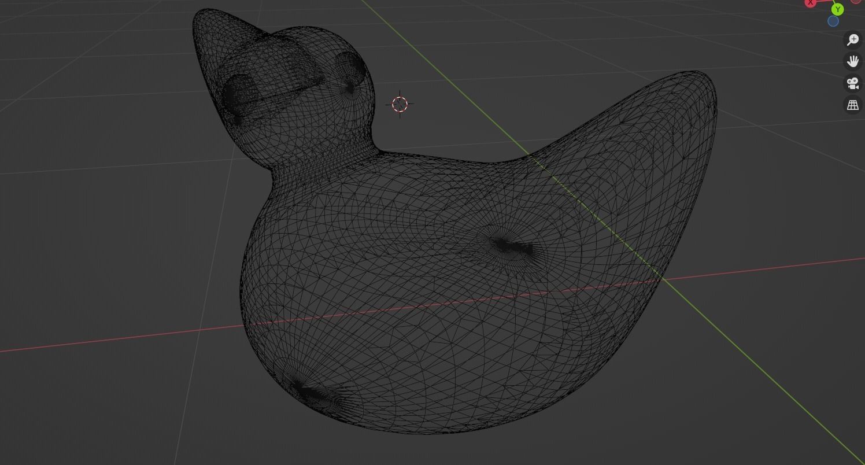Switch perspective/orthographic with the grid icon
The width and height of the screenshot is (865, 465).
[853, 105]
